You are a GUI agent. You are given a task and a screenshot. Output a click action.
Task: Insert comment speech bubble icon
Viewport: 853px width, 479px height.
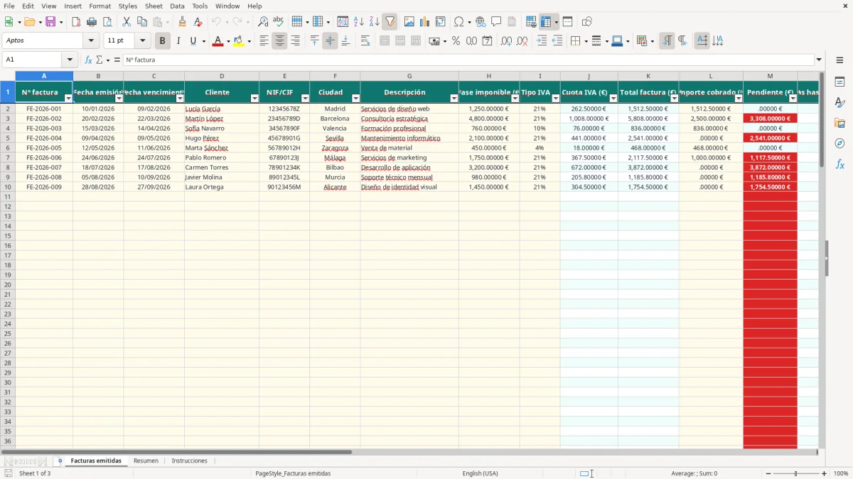(496, 22)
